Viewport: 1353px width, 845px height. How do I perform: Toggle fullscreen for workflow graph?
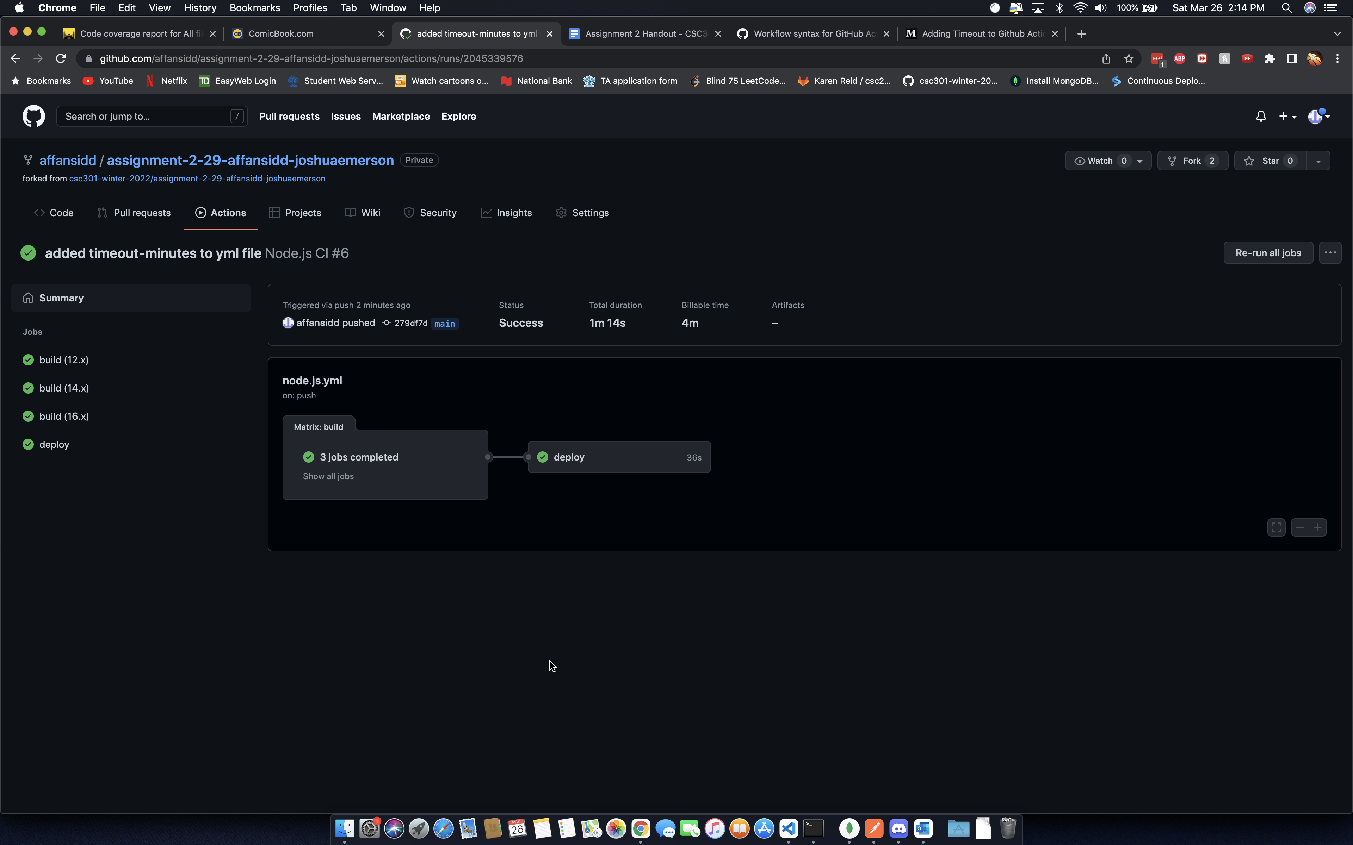[x=1277, y=527]
